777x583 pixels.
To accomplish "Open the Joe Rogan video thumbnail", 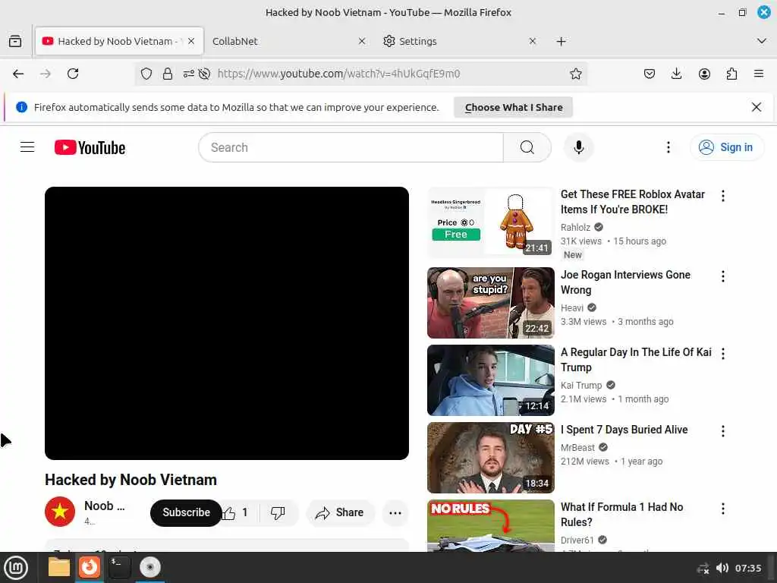I will pyautogui.click(x=491, y=303).
